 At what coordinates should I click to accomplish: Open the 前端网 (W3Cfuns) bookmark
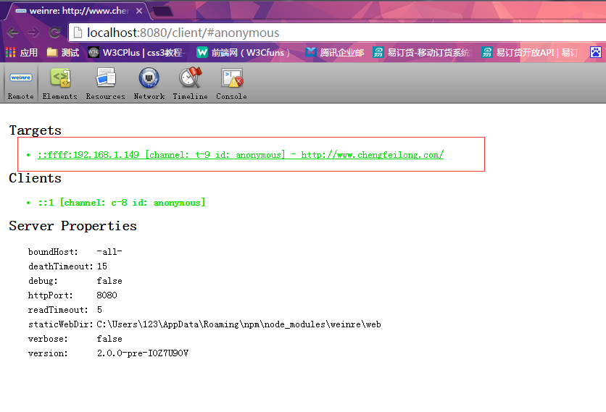(244, 52)
